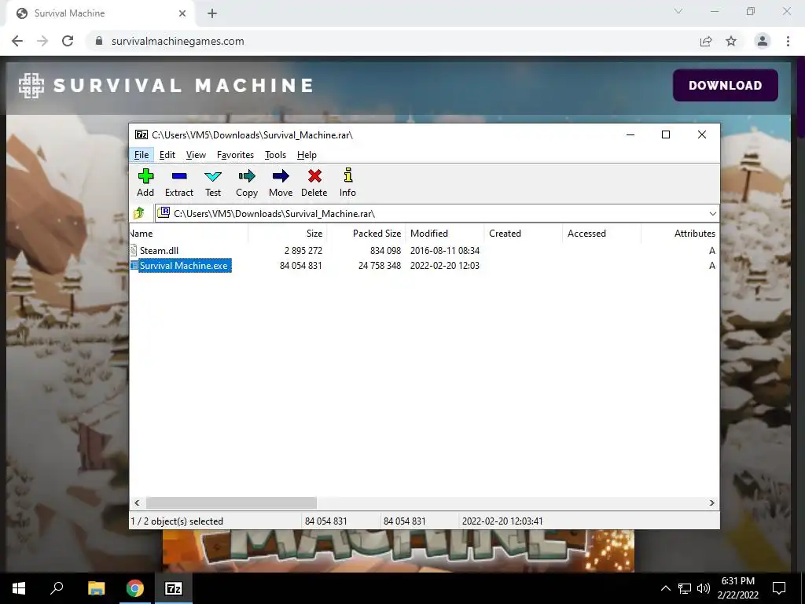
Task: Open File Explorer from taskbar
Action: [x=96, y=588]
